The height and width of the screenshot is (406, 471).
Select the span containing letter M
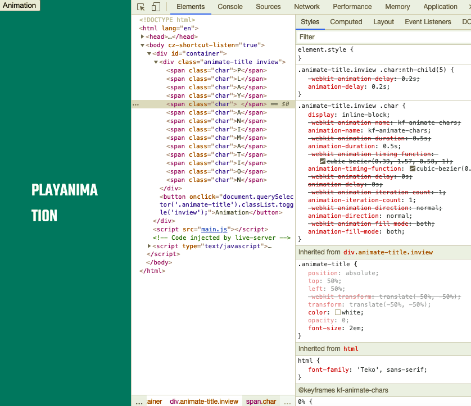pyautogui.click(x=216, y=138)
